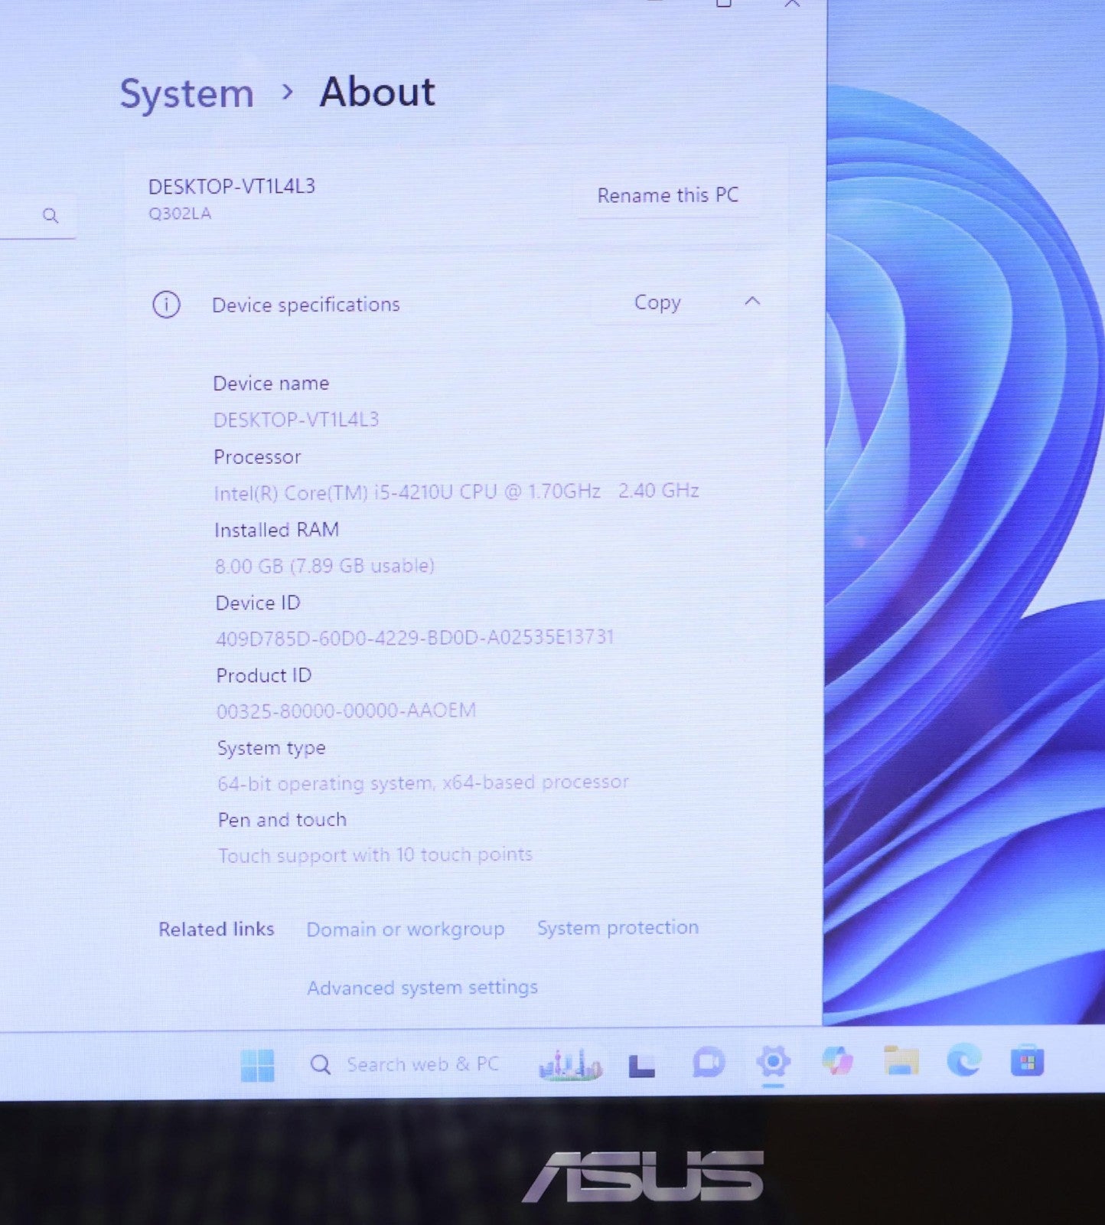The width and height of the screenshot is (1105, 1225).
Task: Open Domain or workgroup link
Action: pyautogui.click(x=406, y=929)
